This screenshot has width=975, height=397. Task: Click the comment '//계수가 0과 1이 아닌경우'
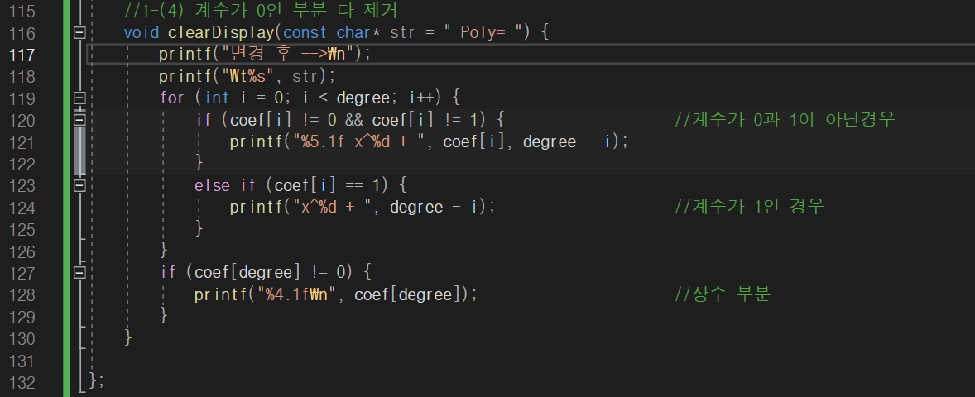(x=785, y=120)
